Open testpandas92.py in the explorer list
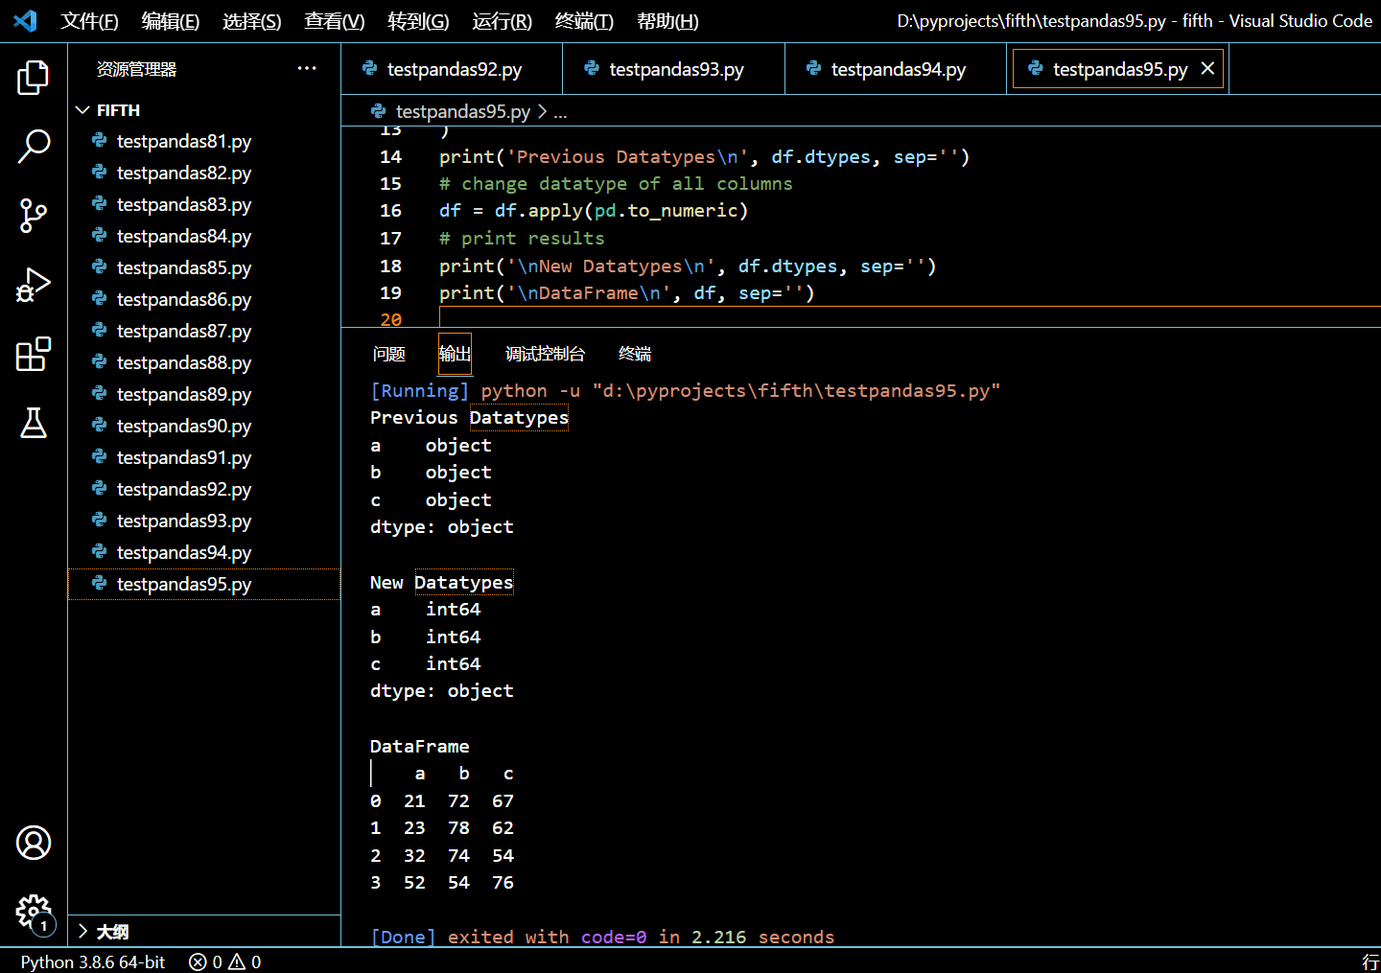The width and height of the screenshot is (1381, 973). tap(204, 490)
